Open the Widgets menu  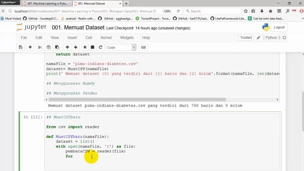pos(127,38)
